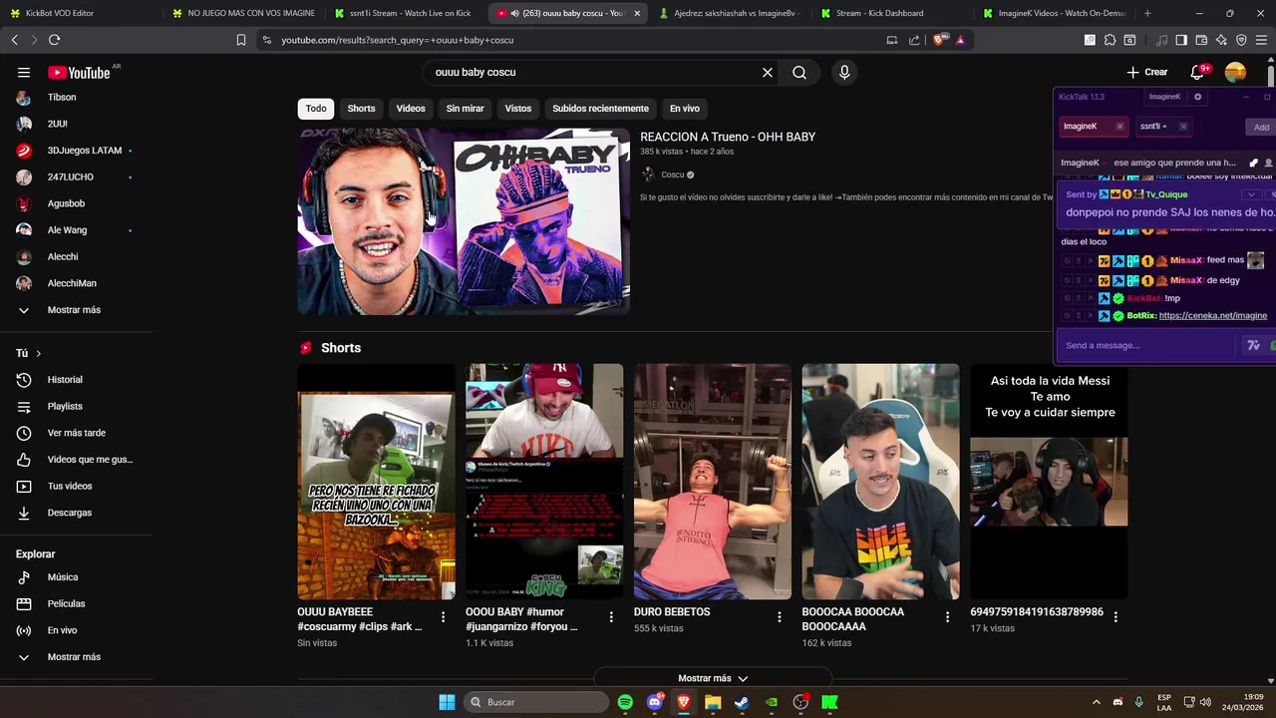Go to the YouTube home logo

[79, 73]
